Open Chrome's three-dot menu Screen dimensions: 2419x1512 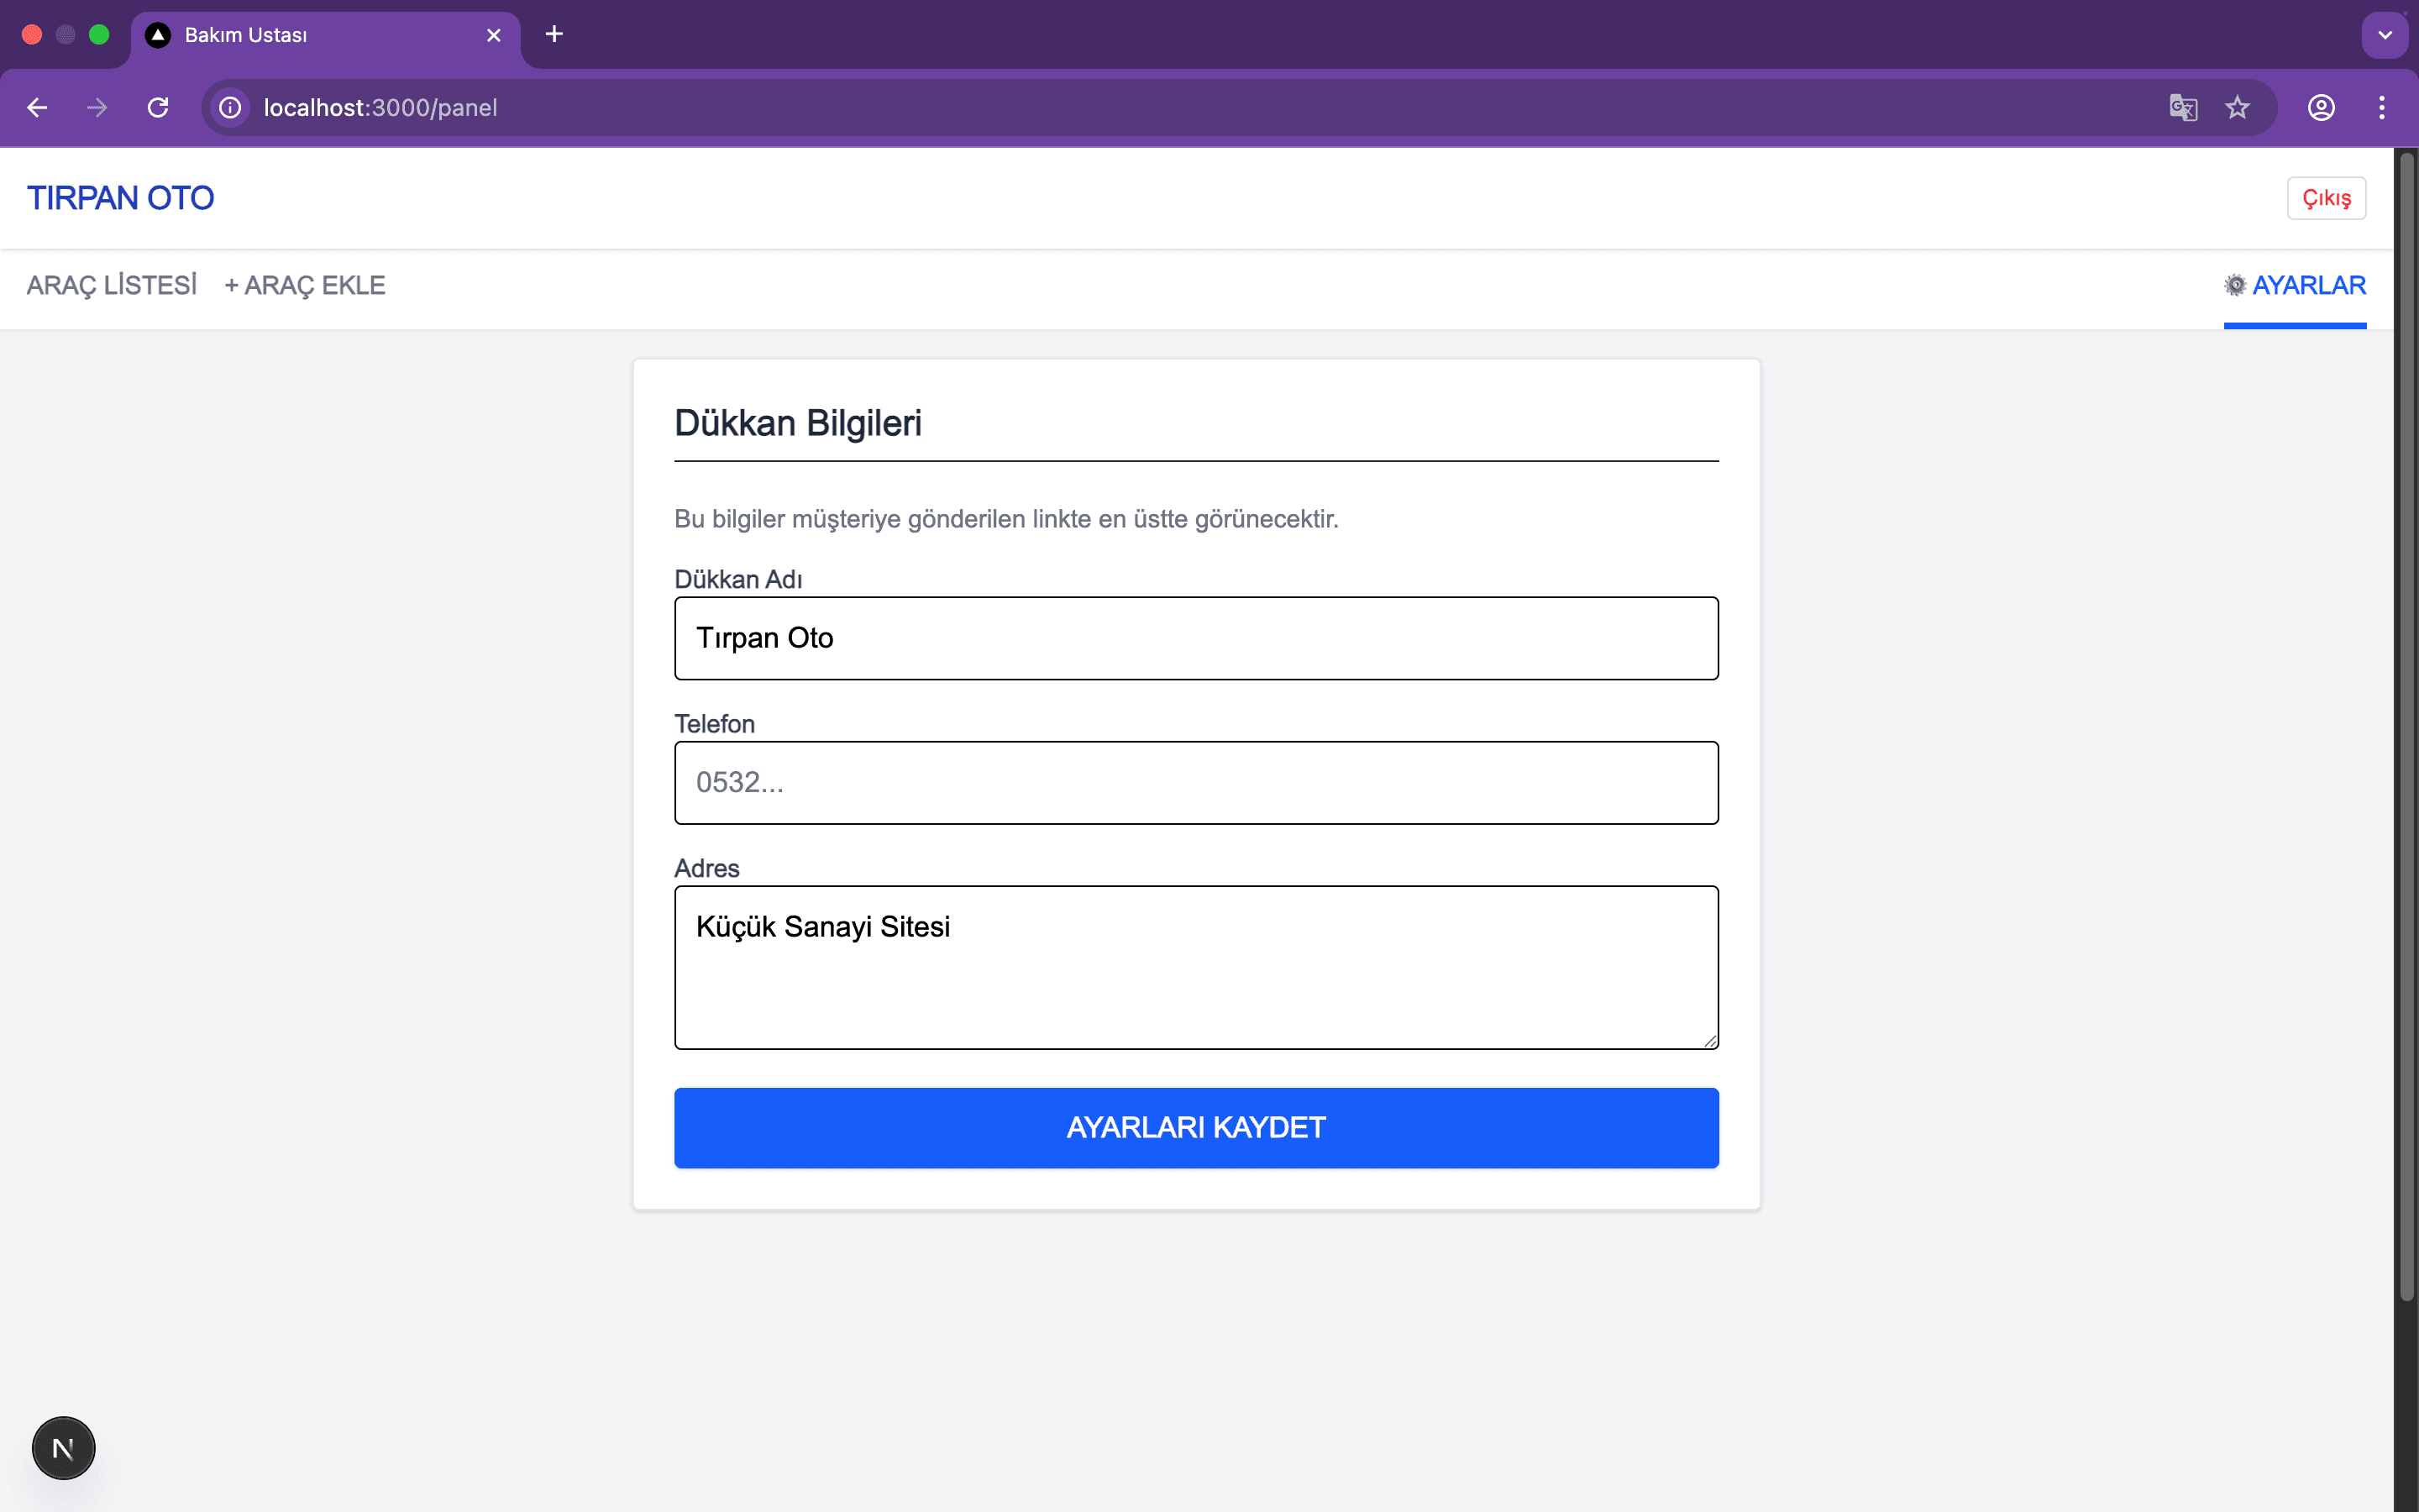click(2382, 108)
